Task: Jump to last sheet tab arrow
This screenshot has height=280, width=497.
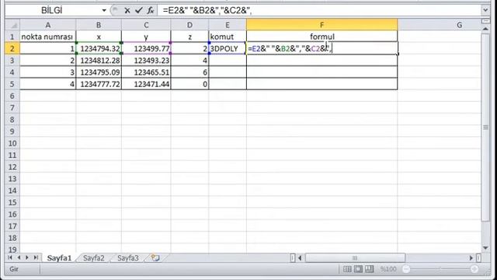Action: [36, 257]
